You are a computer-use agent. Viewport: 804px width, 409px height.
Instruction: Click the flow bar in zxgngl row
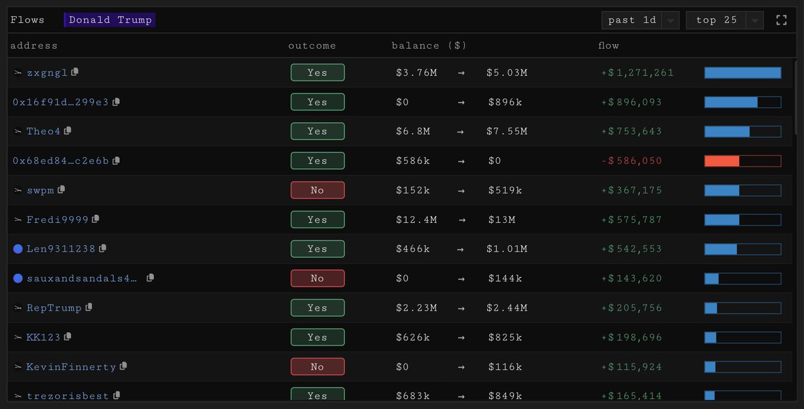742,72
